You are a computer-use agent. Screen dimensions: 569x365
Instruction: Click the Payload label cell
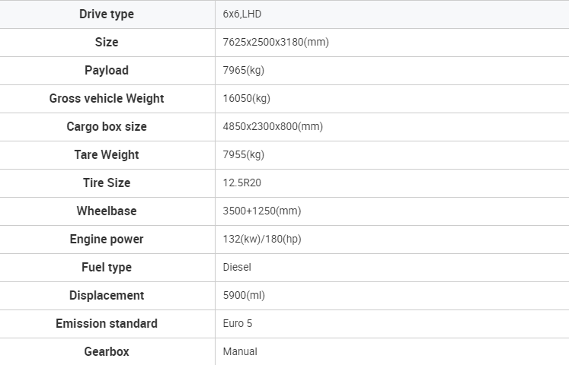107,71
